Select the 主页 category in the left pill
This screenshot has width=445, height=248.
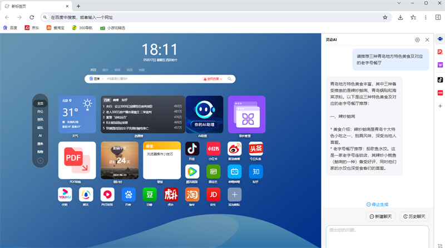tap(40, 103)
